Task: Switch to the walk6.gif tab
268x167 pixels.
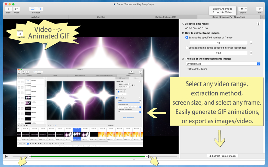Action: 36,17
